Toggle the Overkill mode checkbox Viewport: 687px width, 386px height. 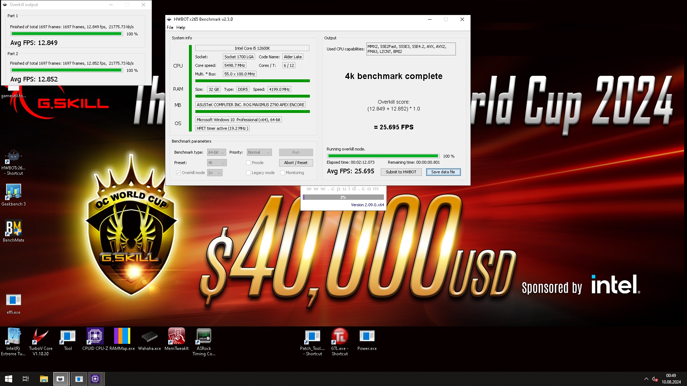tap(178, 173)
